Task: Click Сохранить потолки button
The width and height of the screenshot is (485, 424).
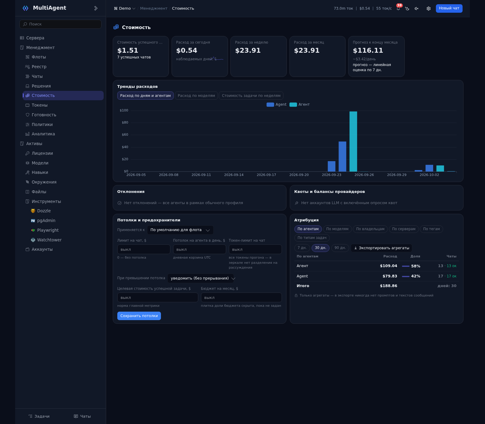Action: (139, 316)
